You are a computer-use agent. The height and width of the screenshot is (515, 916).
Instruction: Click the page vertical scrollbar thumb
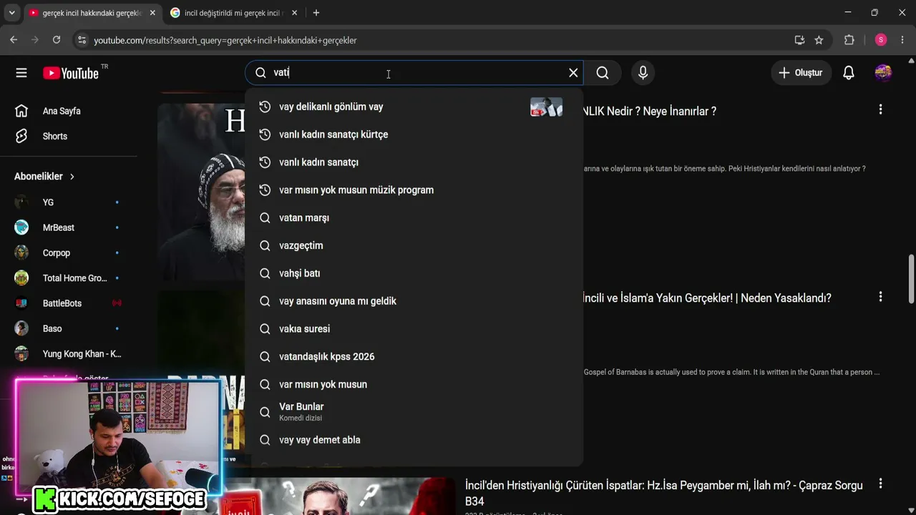pos(912,278)
